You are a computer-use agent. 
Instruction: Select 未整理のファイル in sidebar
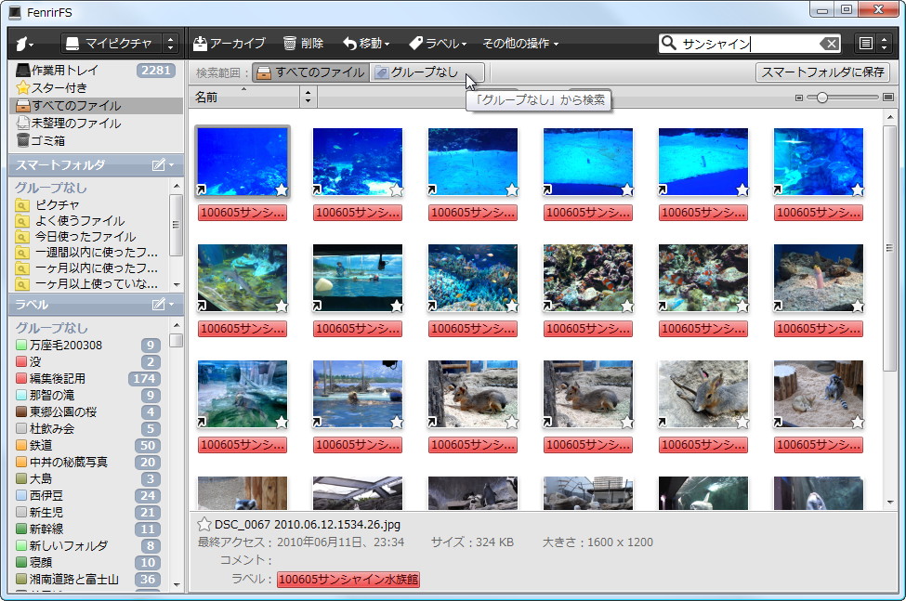pos(96,123)
